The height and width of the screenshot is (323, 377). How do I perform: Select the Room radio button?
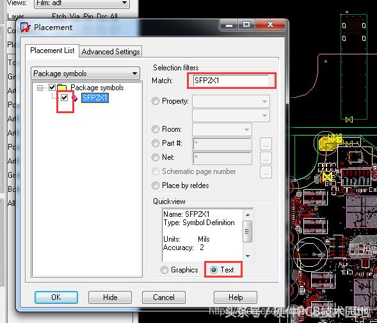click(x=156, y=129)
